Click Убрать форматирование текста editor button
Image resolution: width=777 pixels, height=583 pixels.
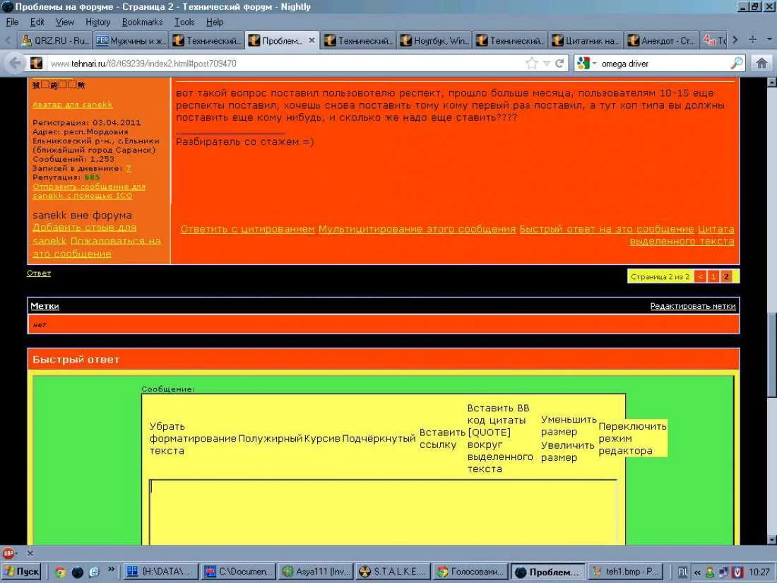tap(193, 438)
